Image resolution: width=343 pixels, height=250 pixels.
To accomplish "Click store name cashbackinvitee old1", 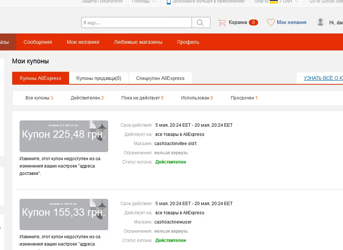I will [x=175, y=144].
